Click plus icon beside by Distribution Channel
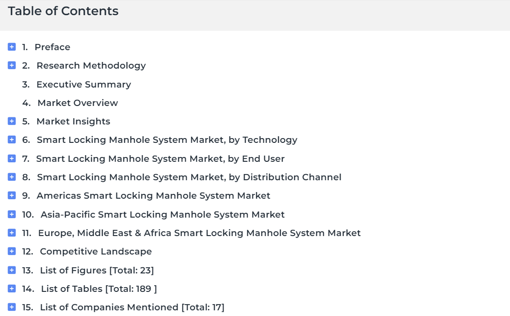Screen dimensions: 510x316 click(x=12, y=177)
